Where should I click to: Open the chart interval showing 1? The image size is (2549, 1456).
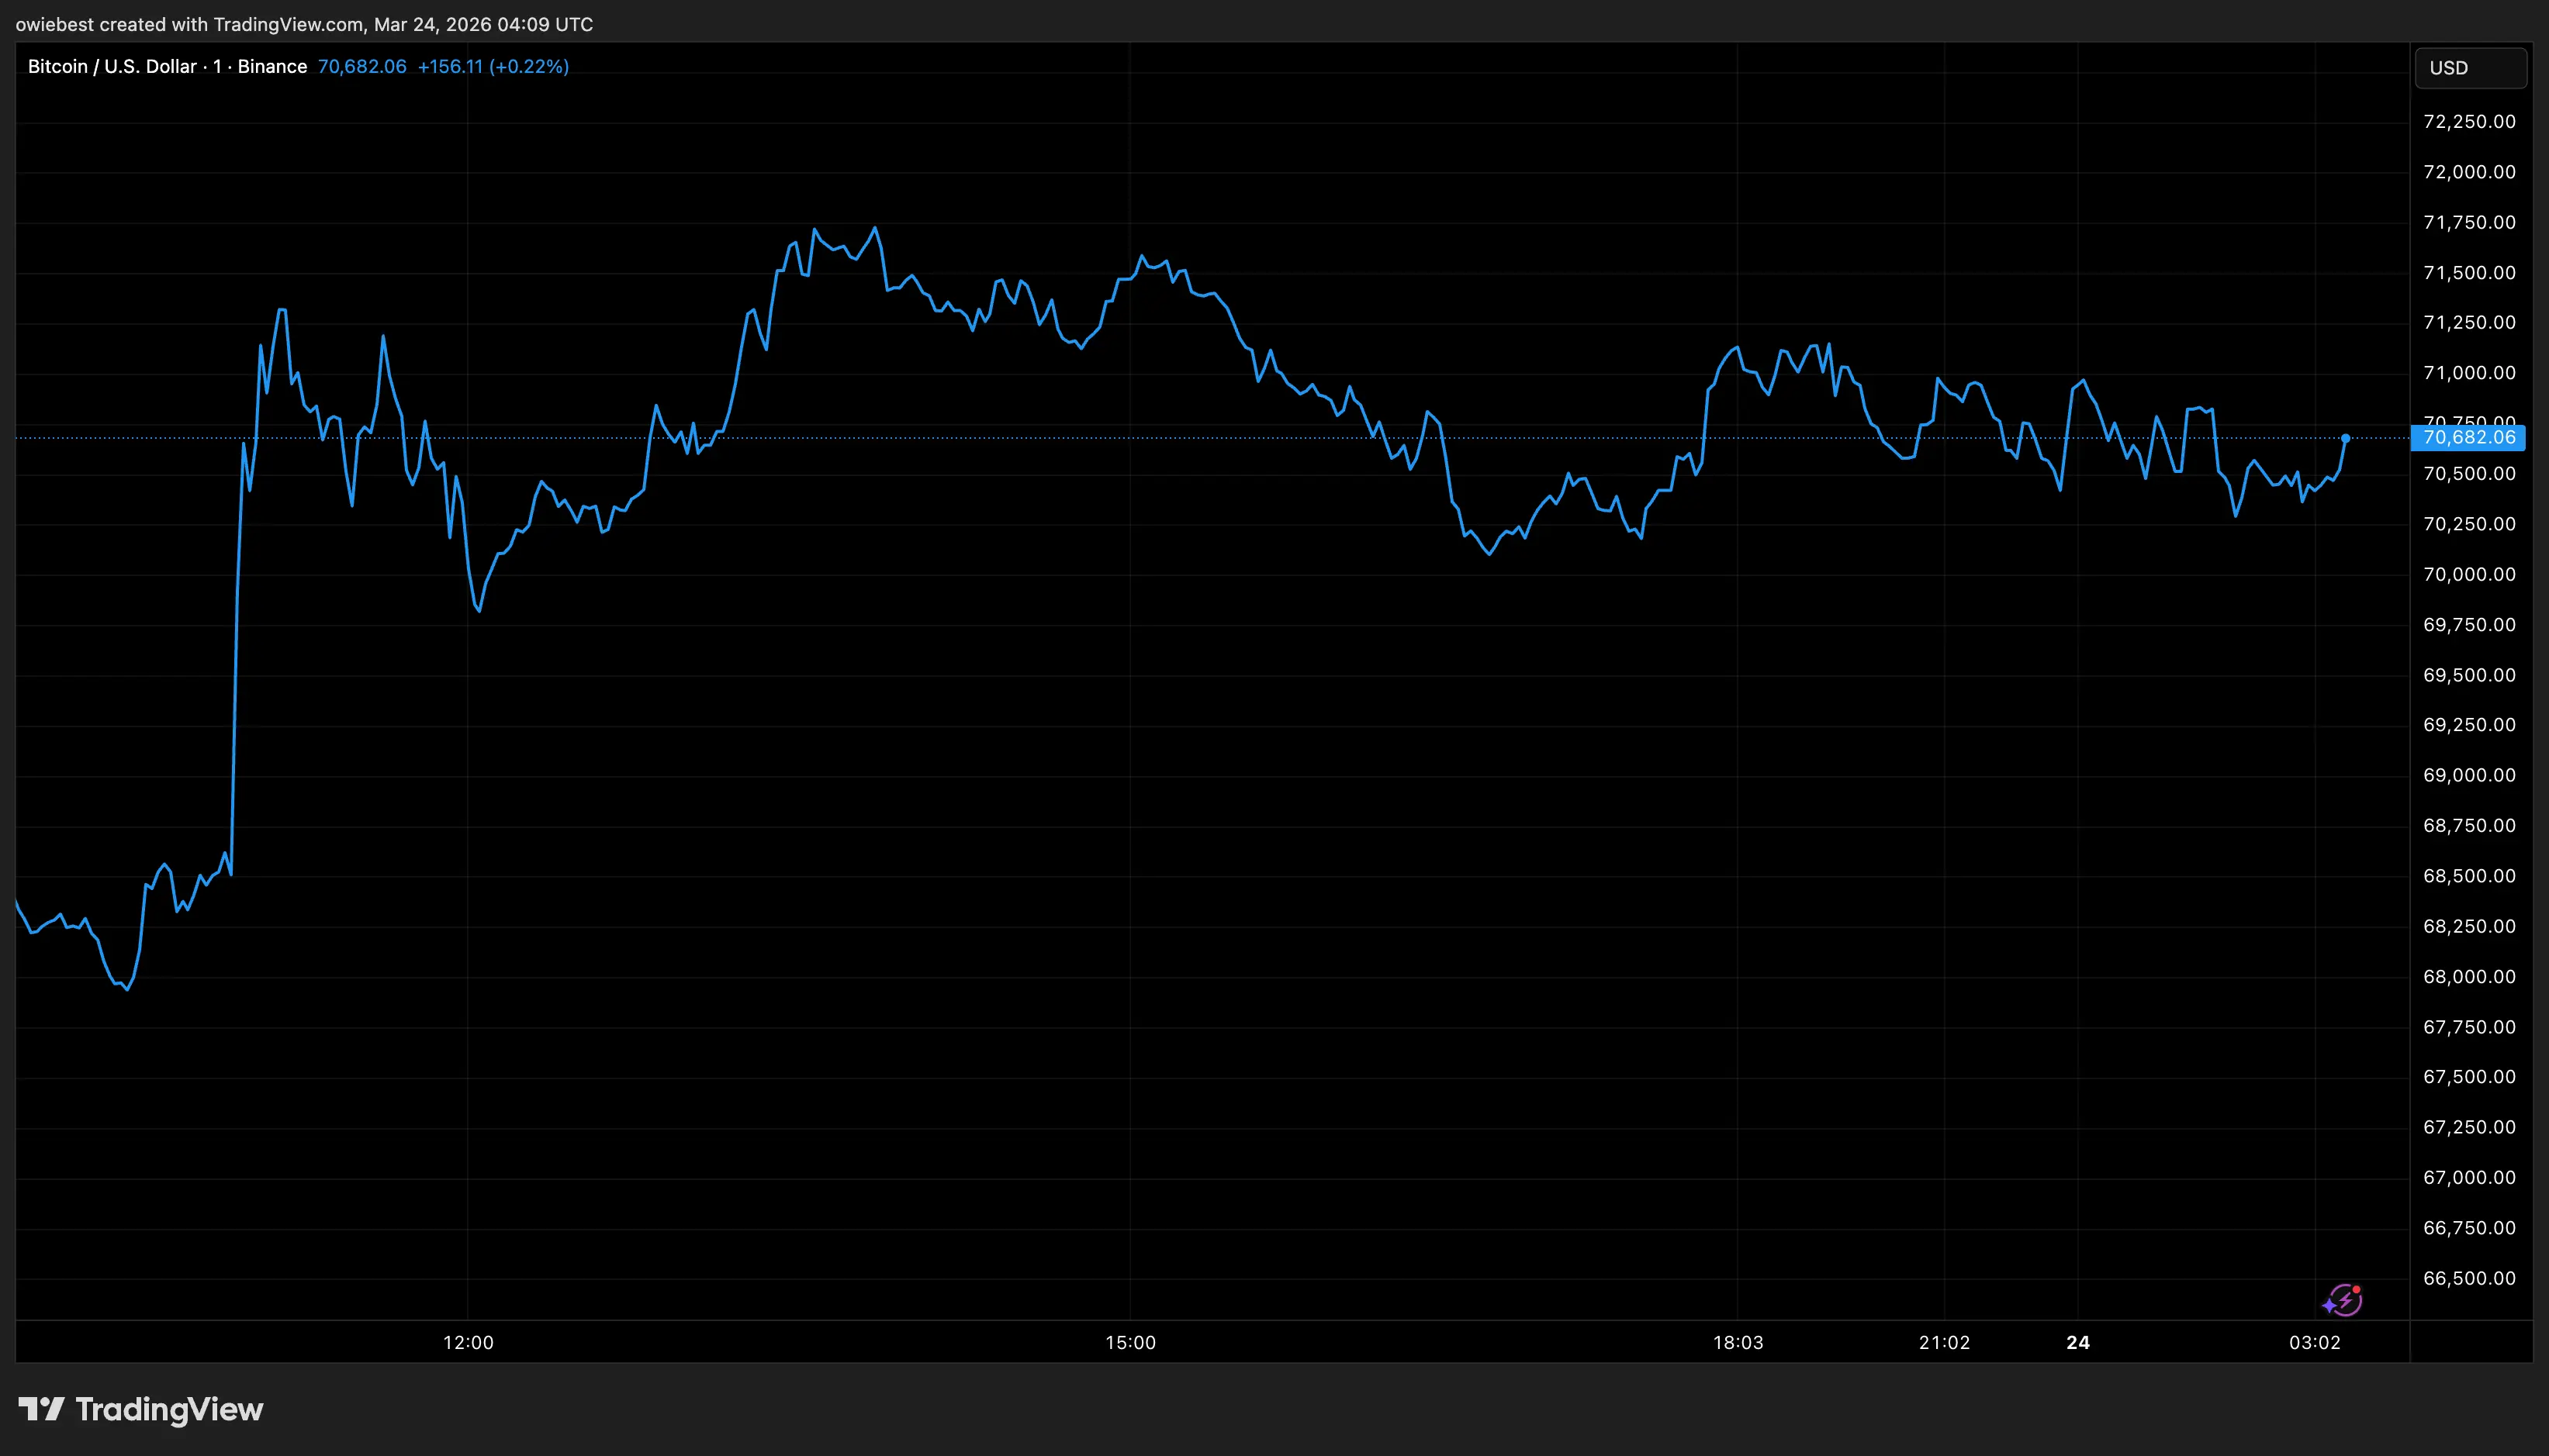point(216,66)
